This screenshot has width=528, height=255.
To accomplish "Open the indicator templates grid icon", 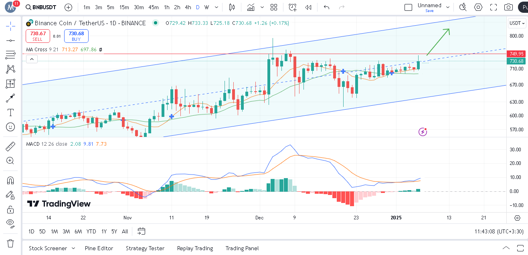I will click(274, 7).
